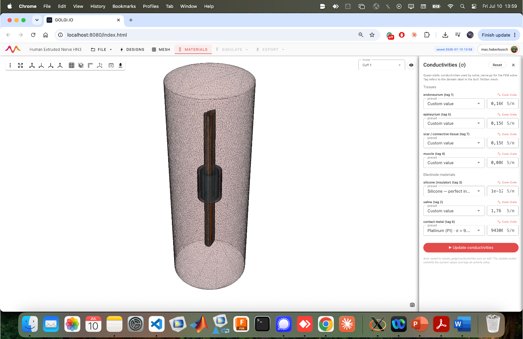The width and height of the screenshot is (523, 339).
Task: Open the max.haberbusch account button
Action: pyautogui.click(x=498, y=49)
